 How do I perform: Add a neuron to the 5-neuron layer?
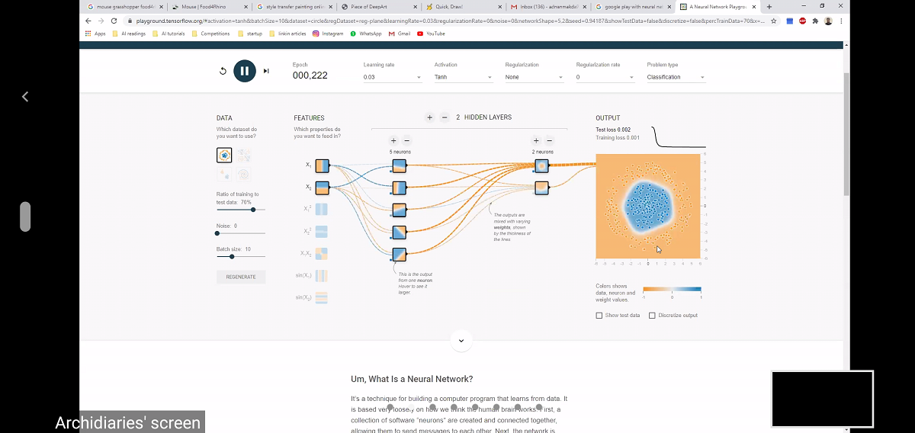[x=393, y=140]
